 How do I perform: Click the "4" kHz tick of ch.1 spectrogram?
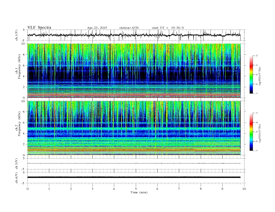click(x=24, y=76)
